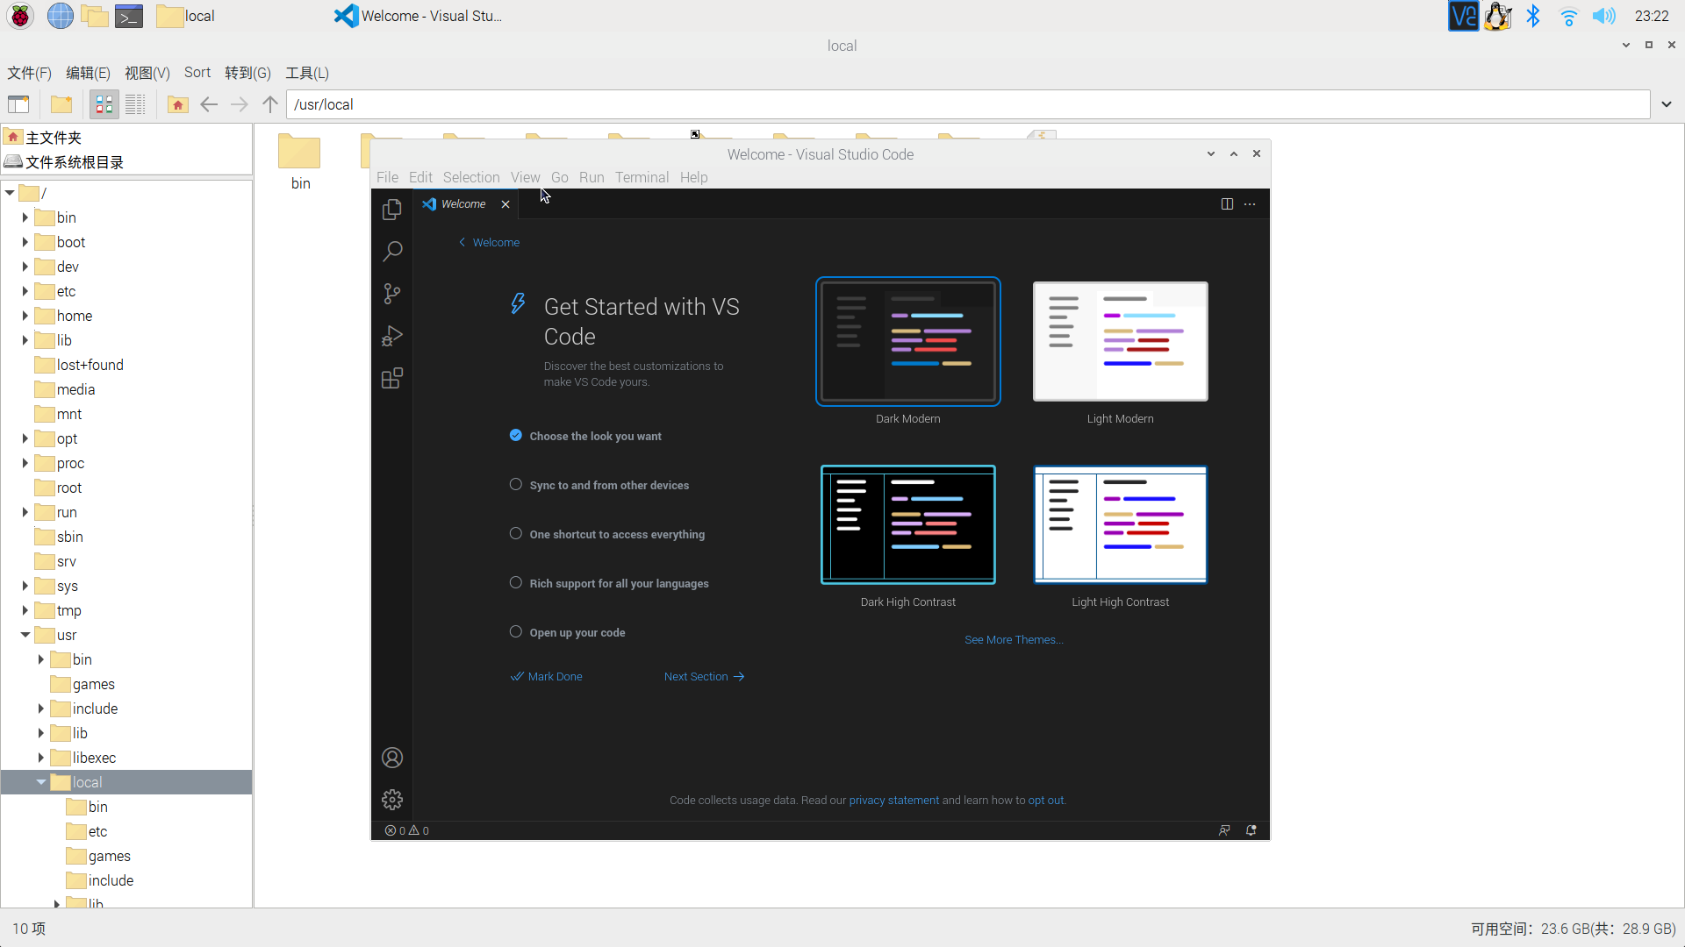Choose the Light Modern theme thumbnail
The image size is (1685, 947).
(x=1121, y=341)
